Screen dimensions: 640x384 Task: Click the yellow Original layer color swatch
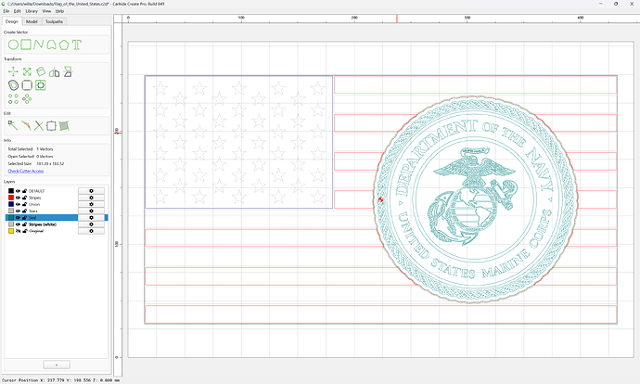(11, 231)
